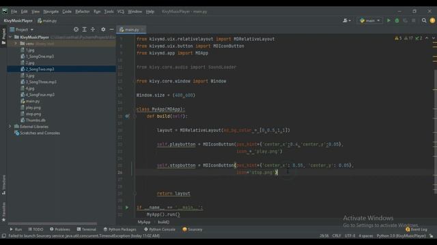This screenshot has width=437, height=245.
Task: Open the Terminal tool window
Action: click(x=87, y=229)
